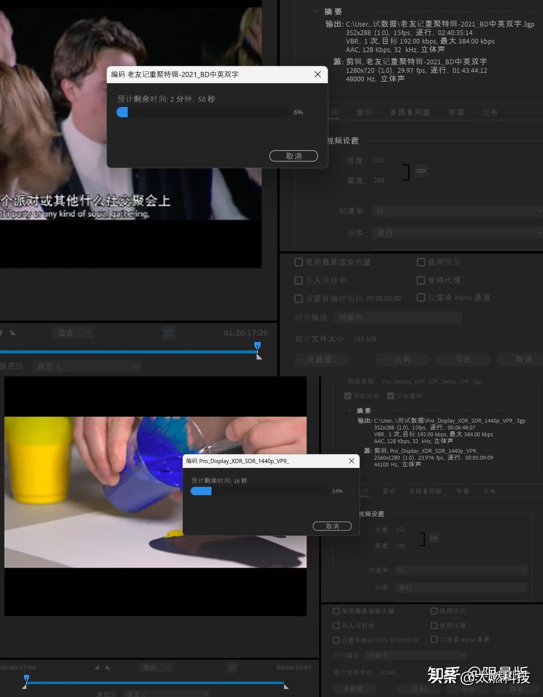Click aspect ratio correction icon beside timecode 01:20:17:29
543x697 pixels.
tap(168, 333)
